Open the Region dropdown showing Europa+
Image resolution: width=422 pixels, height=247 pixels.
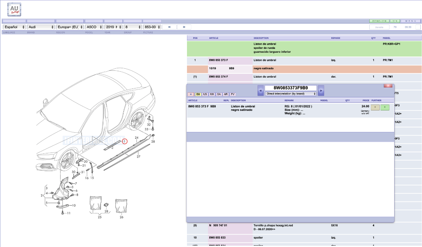point(70,27)
